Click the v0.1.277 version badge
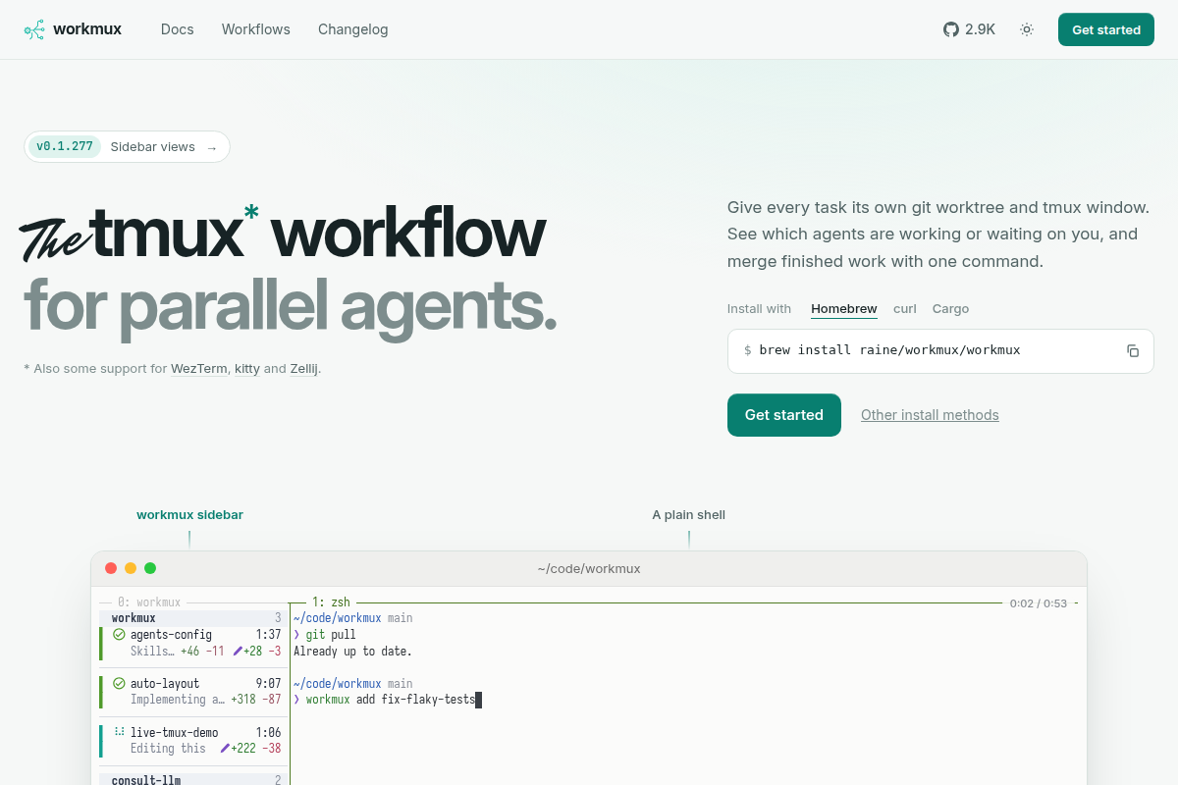Image resolution: width=1178 pixels, height=785 pixels. click(65, 147)
